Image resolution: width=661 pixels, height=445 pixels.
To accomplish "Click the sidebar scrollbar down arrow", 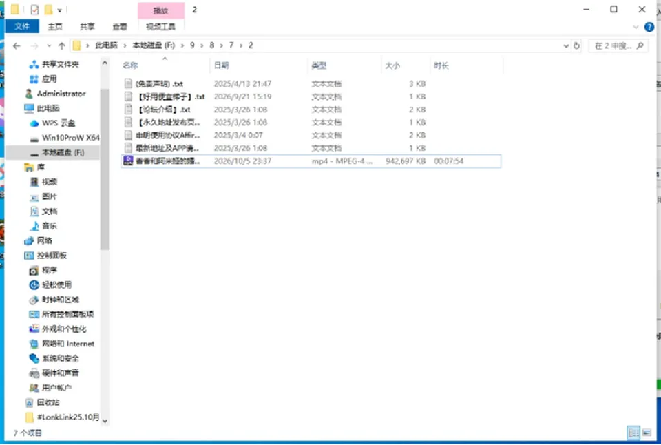I will (x=105, y=420).
